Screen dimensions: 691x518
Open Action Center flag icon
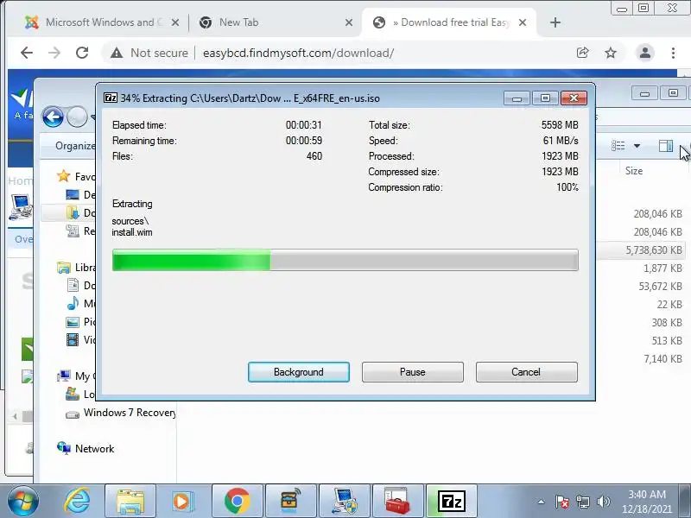pos(562,502)
